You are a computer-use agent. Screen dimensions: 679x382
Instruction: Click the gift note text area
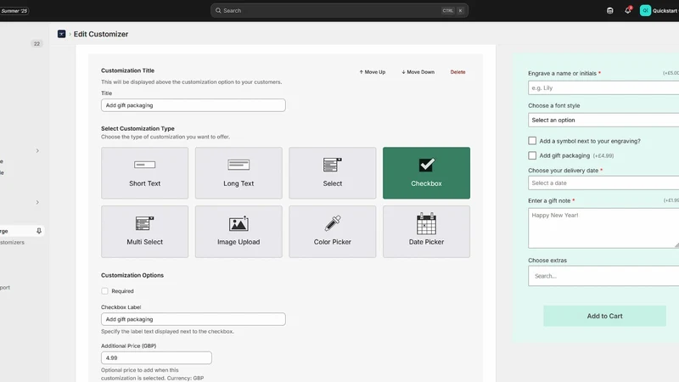click(603, 228)
